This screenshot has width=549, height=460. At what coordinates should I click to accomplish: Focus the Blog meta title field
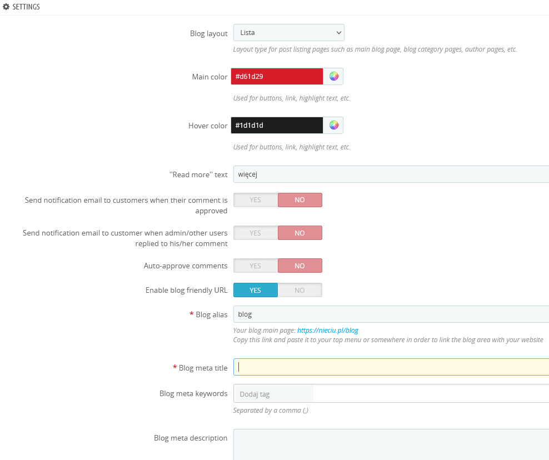pos(391,367)
